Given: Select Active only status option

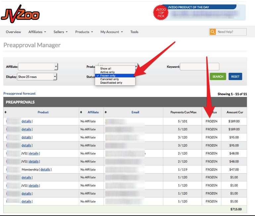Looking at the screenshot, I should 115,72.
